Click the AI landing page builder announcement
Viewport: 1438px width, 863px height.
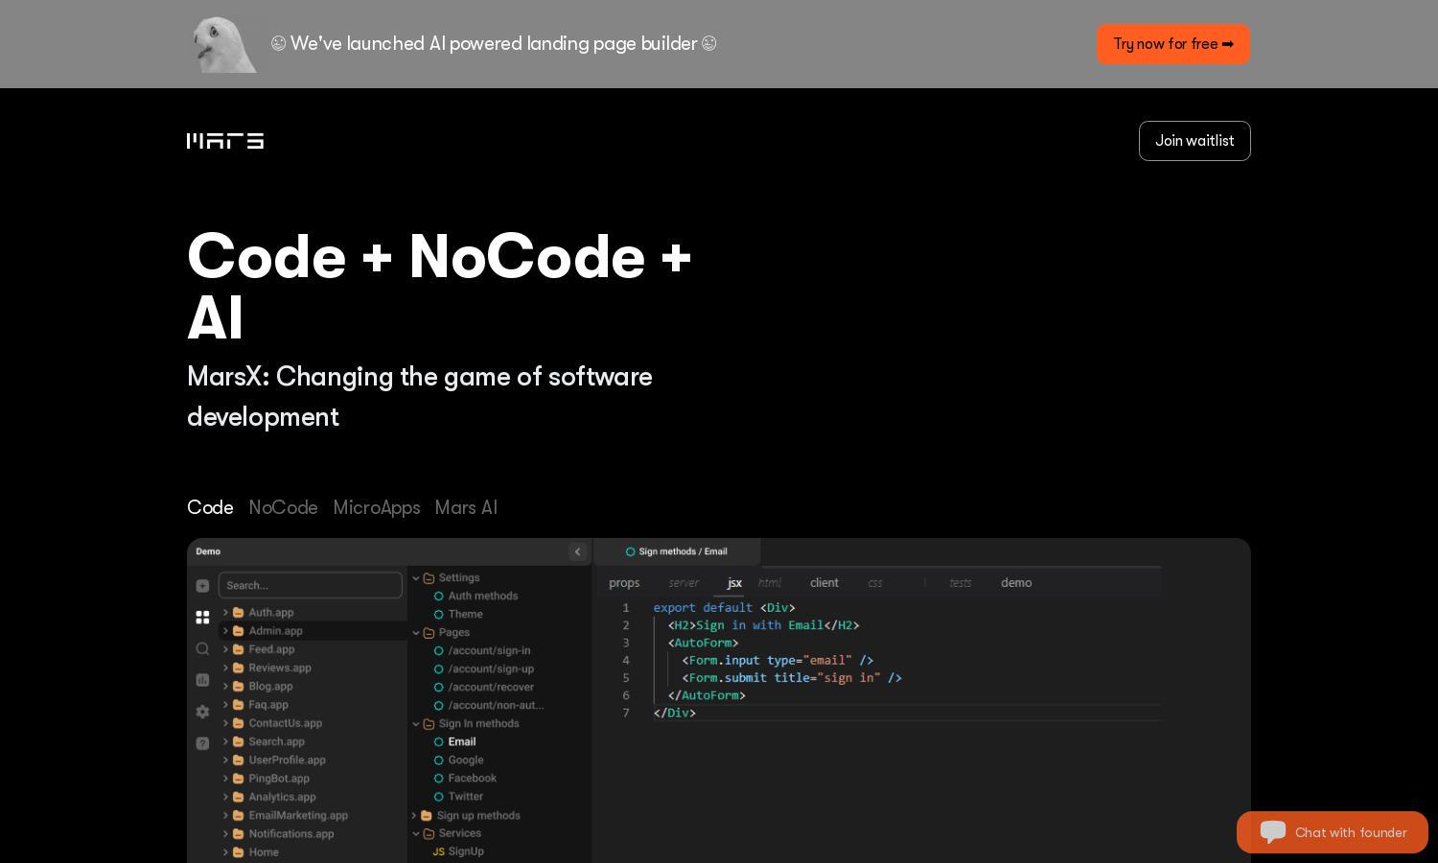click(x=494, y=44)
